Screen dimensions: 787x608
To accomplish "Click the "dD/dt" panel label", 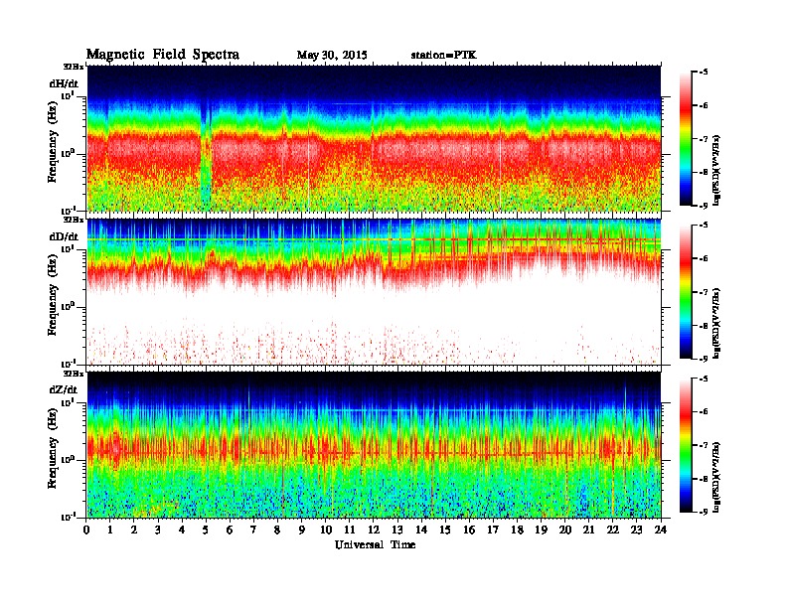I will [x=64, y=236].
